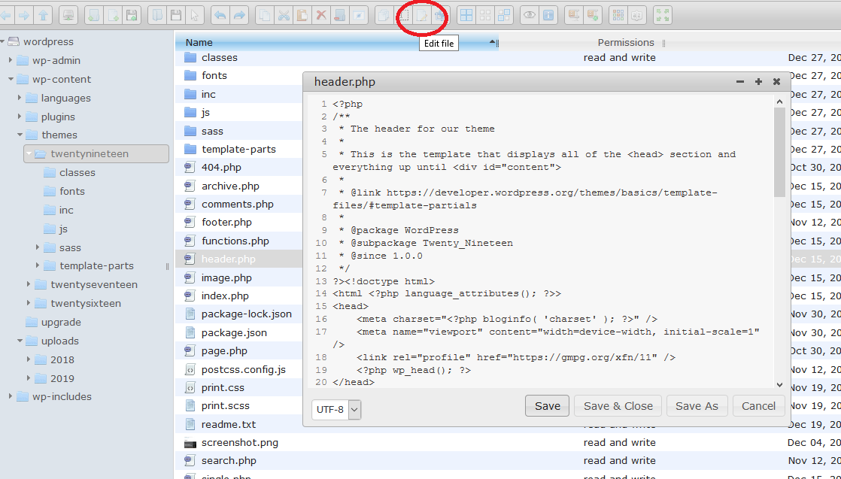Click the Edit file pencil icon
The width and height of the screenshot is (841, 479).
(422, 16)
